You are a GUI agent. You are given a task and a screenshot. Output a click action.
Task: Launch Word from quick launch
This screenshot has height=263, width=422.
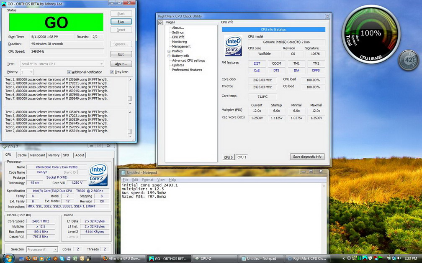click(69, 259)
